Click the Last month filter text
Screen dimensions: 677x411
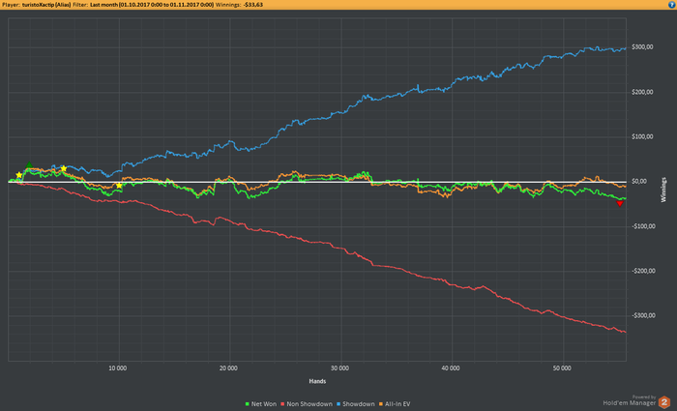pyautogui.click(x=152, y=5)
